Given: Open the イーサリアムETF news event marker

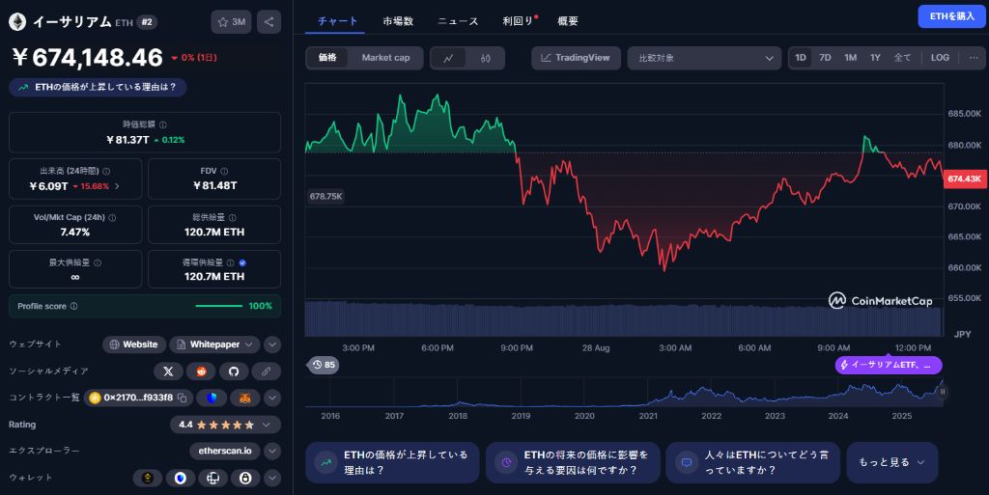Looking at the screenshot, I should pyautogui.click(x=889, y=365).
